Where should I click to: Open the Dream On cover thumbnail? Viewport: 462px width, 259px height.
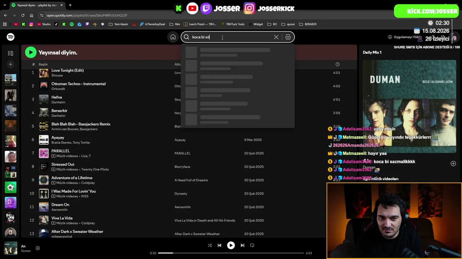click(44, 207)
